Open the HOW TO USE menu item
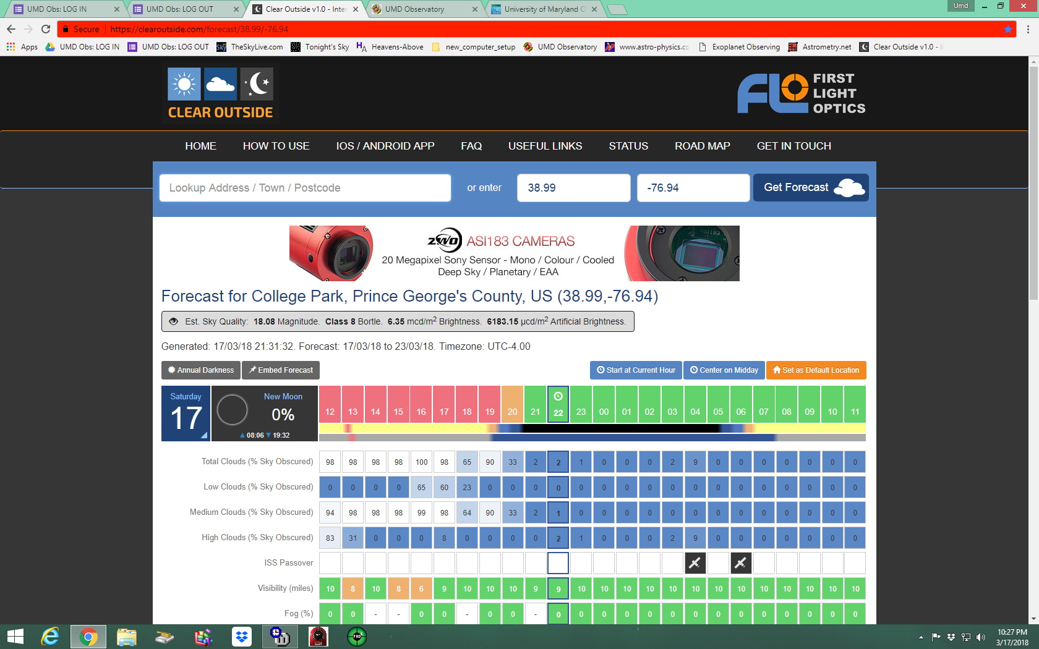Screen dimensions: 1039x649 pyautogui.click(x=276, y=146)
